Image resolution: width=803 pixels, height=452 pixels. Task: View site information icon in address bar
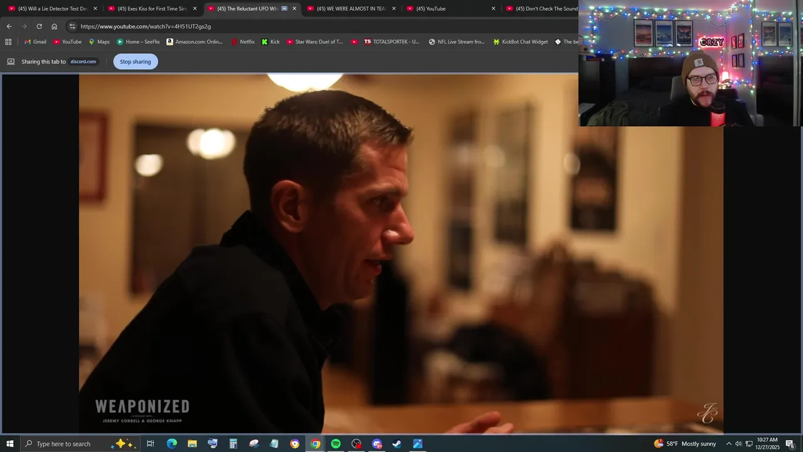pyautogui.click(x=72, y=26)
